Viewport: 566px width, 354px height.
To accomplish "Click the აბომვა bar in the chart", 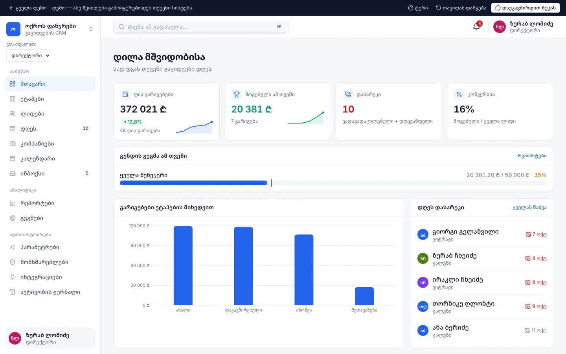I will click(304, 270).
